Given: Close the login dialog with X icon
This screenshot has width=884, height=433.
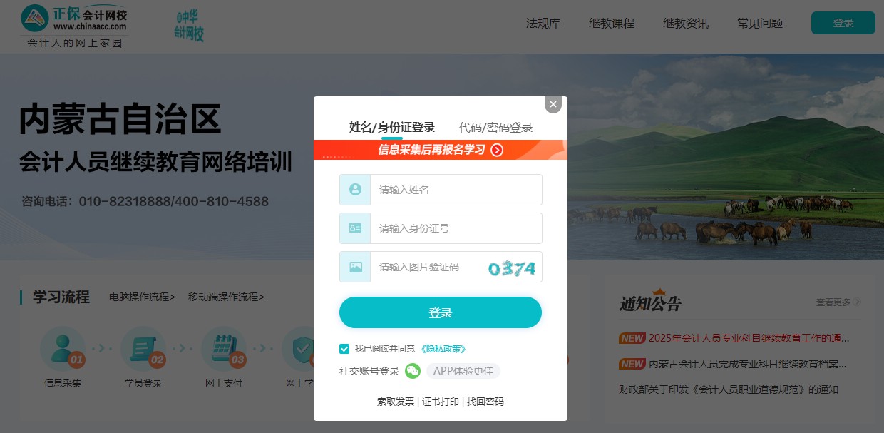Looking at the screenshot, I should pos(553,104).
